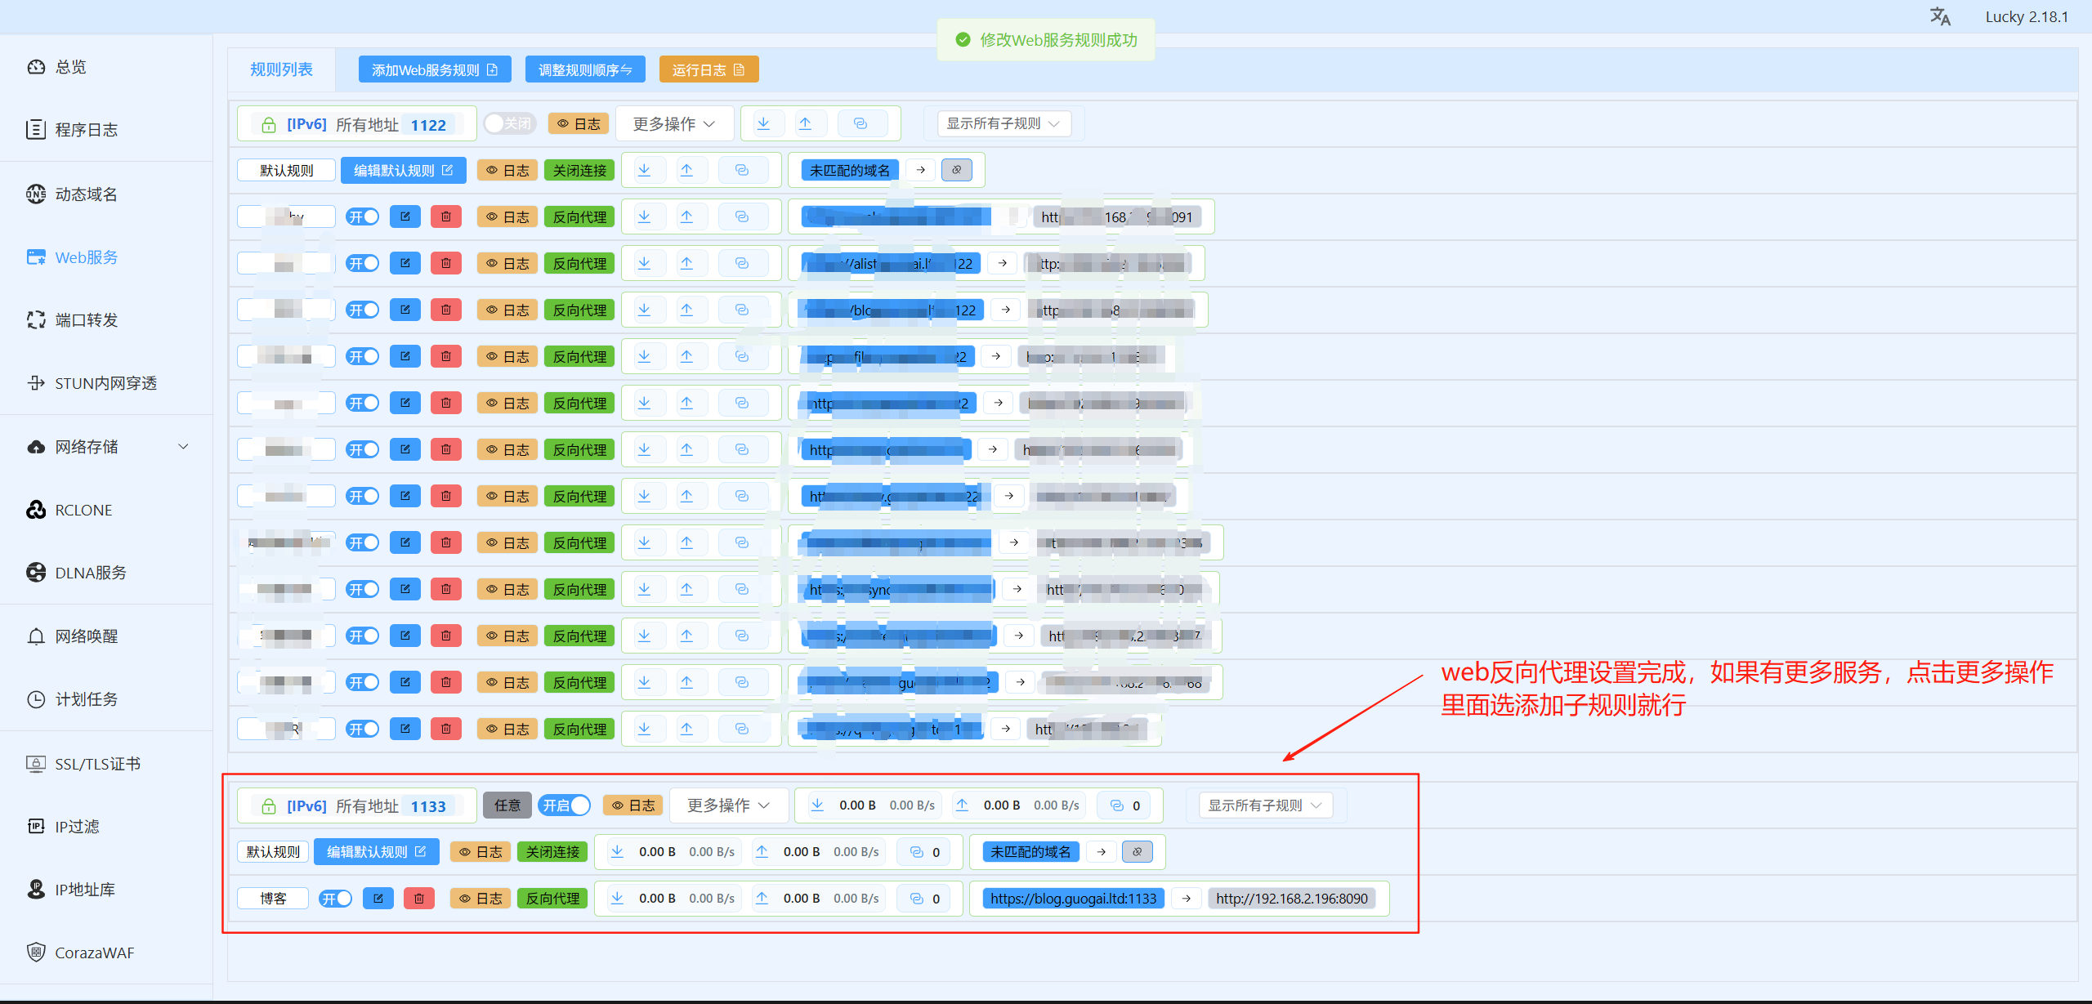The height and width of the screenshot is (1004, 2092).
Task: Open RCLONE from the sidebar
Action: [83, 510]
